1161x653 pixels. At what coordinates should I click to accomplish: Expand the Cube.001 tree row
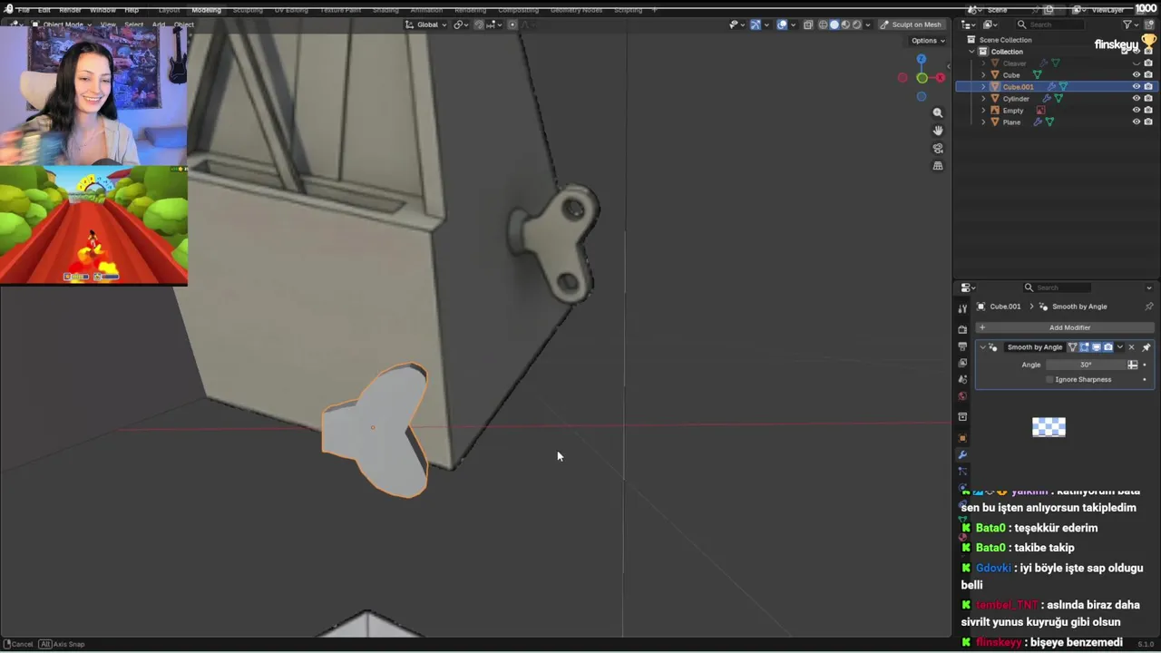coord(983,87)
